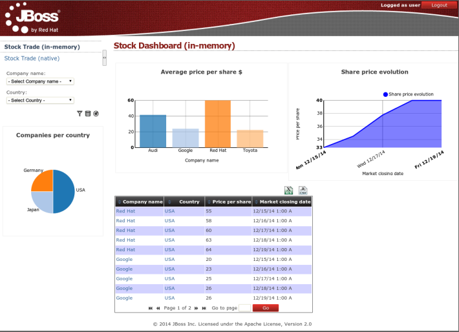This screenshot has width=459, height=332.
Task: Open the Company name dropdown
Action: [x=40, y=81]
